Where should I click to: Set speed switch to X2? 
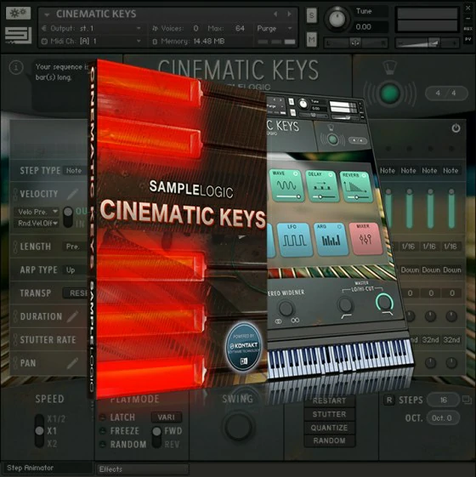52,444
